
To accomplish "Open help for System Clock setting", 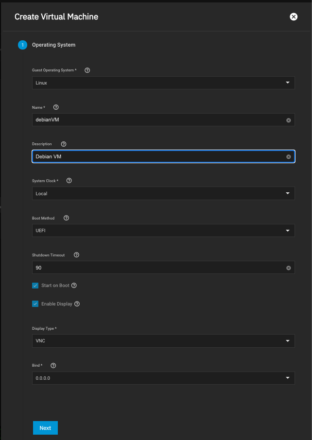I will pos(69,181).
